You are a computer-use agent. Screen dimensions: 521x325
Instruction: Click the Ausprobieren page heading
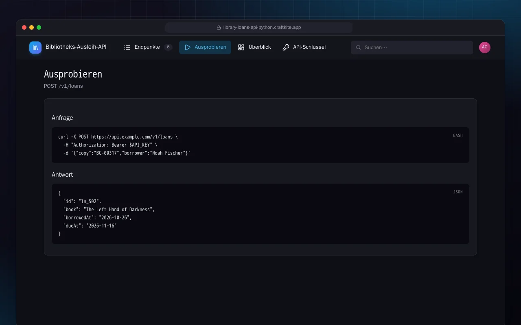pos(73,74)
